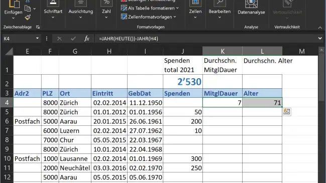Open the Zellen group dropdown
The image size is (326, 183).
195,18
